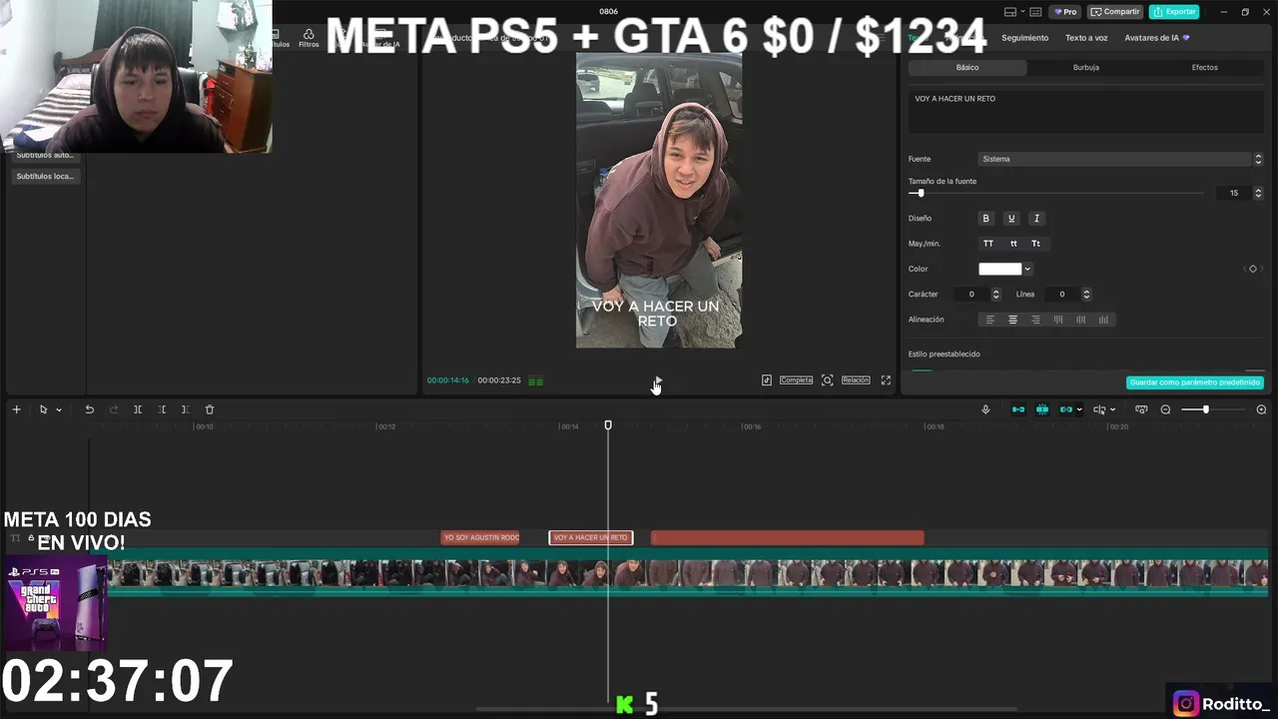This screenshot has width=1278, height=719.
Task: Switch to the Básico tab
Action: (x=967, y=68)
